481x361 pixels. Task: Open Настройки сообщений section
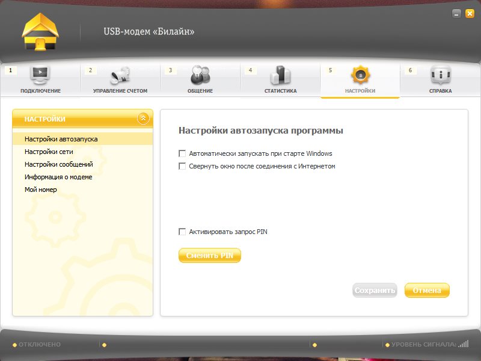pos(58,164)
